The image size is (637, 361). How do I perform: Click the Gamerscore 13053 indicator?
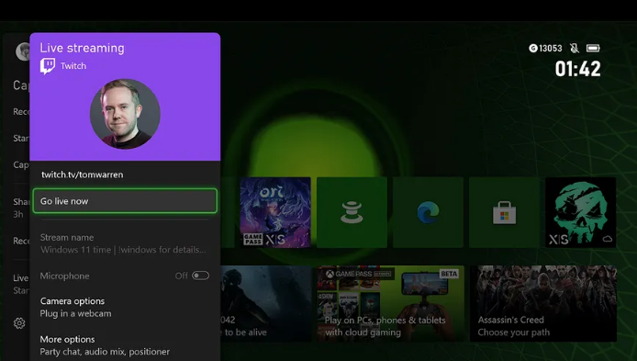(545, 49)
